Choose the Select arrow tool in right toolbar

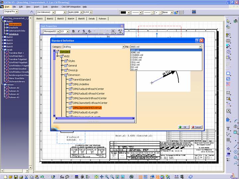click(x=228, y=21)
